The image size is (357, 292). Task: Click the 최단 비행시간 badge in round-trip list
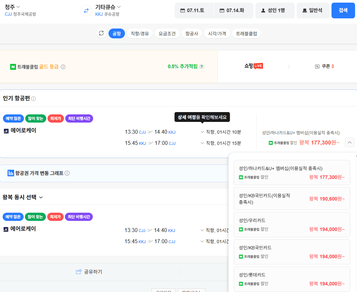pyautogui.click(x=79, y=217)
